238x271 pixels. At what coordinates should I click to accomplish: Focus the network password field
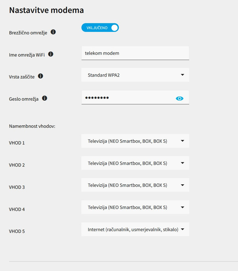pos(135,98)
